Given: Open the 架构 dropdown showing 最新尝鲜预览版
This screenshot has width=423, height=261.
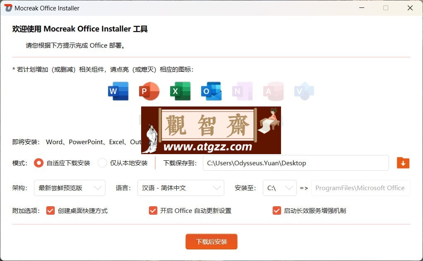Looking at the screenshot, I should 70,188.
